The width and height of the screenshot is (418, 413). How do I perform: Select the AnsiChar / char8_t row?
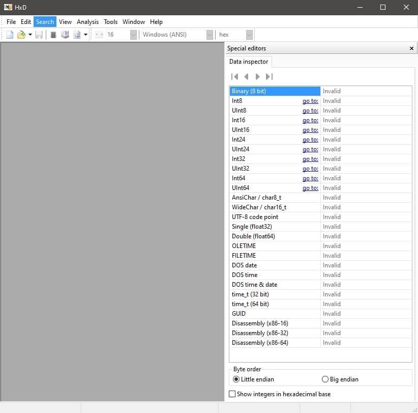[x=320, y=198]
